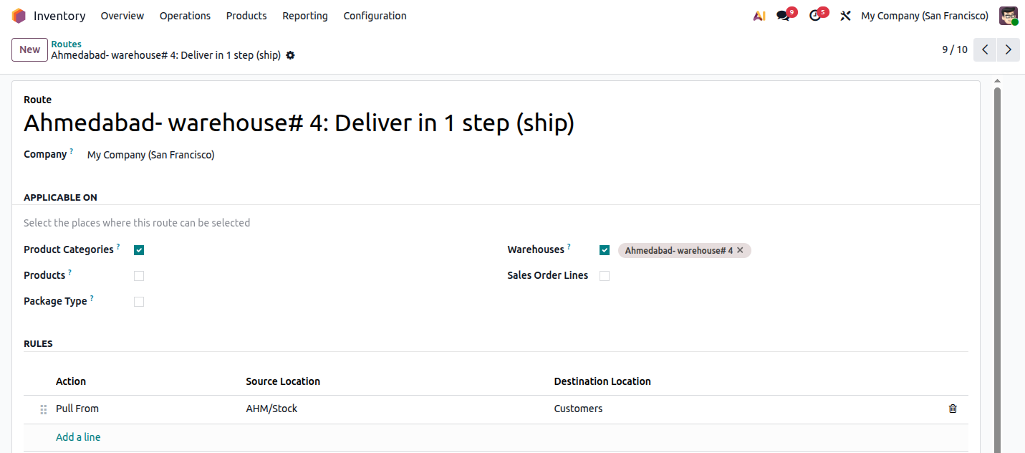The width and height of the screenshot is (1025, 453).
Task: Enable the Products checkbox
Action: pyautogui.click(x=139, y=276)
